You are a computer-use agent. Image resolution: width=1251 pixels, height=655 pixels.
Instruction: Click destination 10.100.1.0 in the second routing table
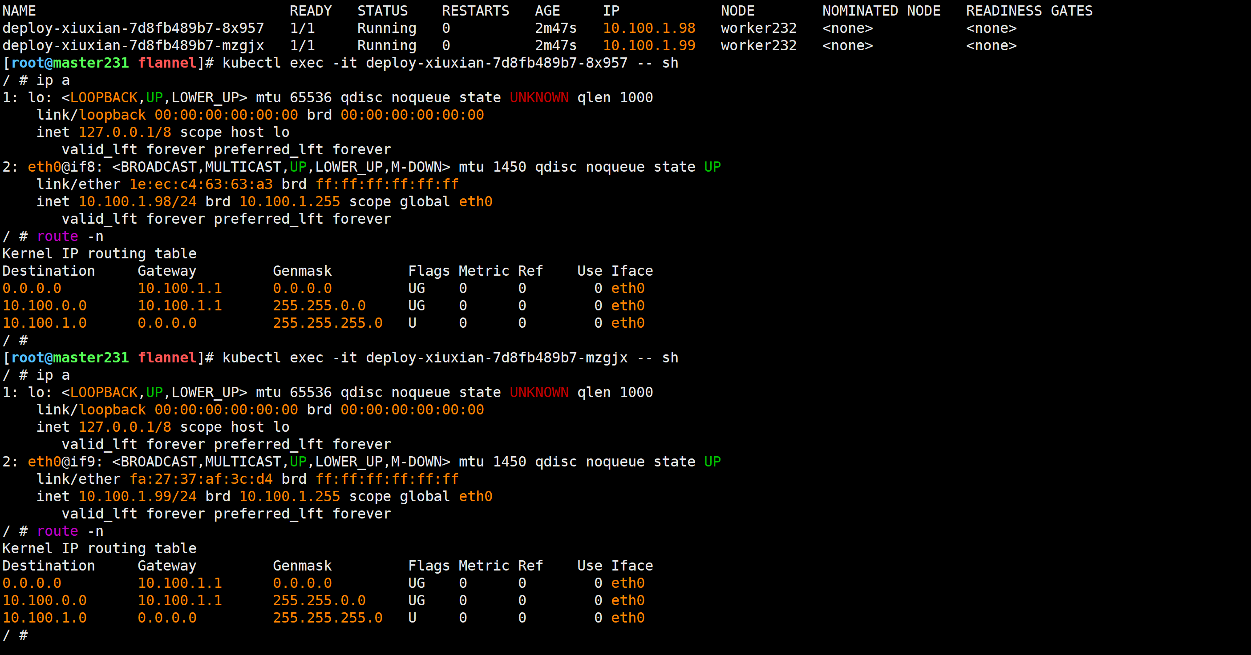pyautogui.click(x=45, y=618)
